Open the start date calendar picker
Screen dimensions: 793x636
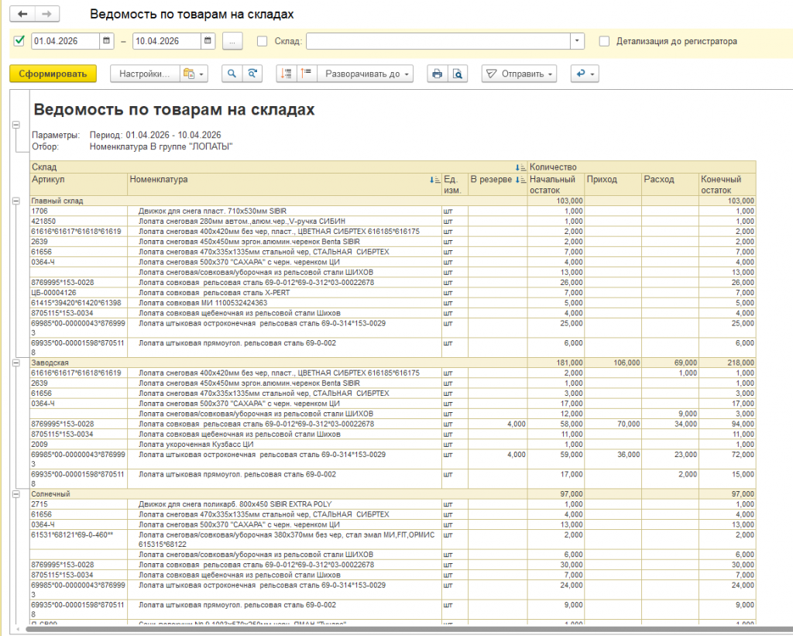coord(106,41)
